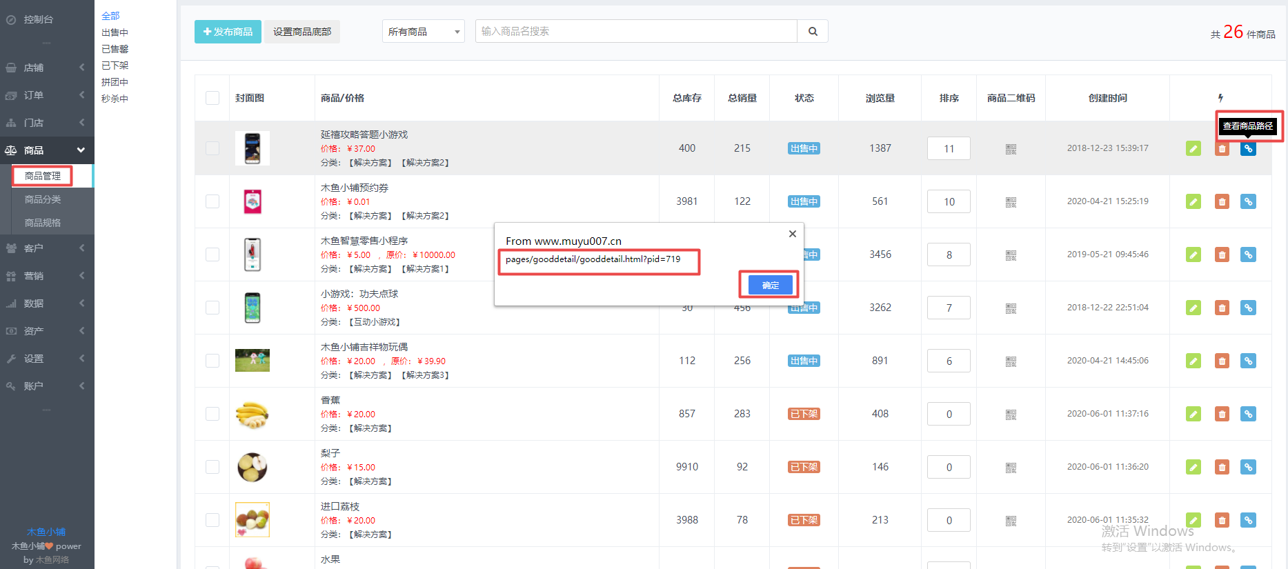
Task: Expand the 客户 sidebar menu
Action: (47, 248)
